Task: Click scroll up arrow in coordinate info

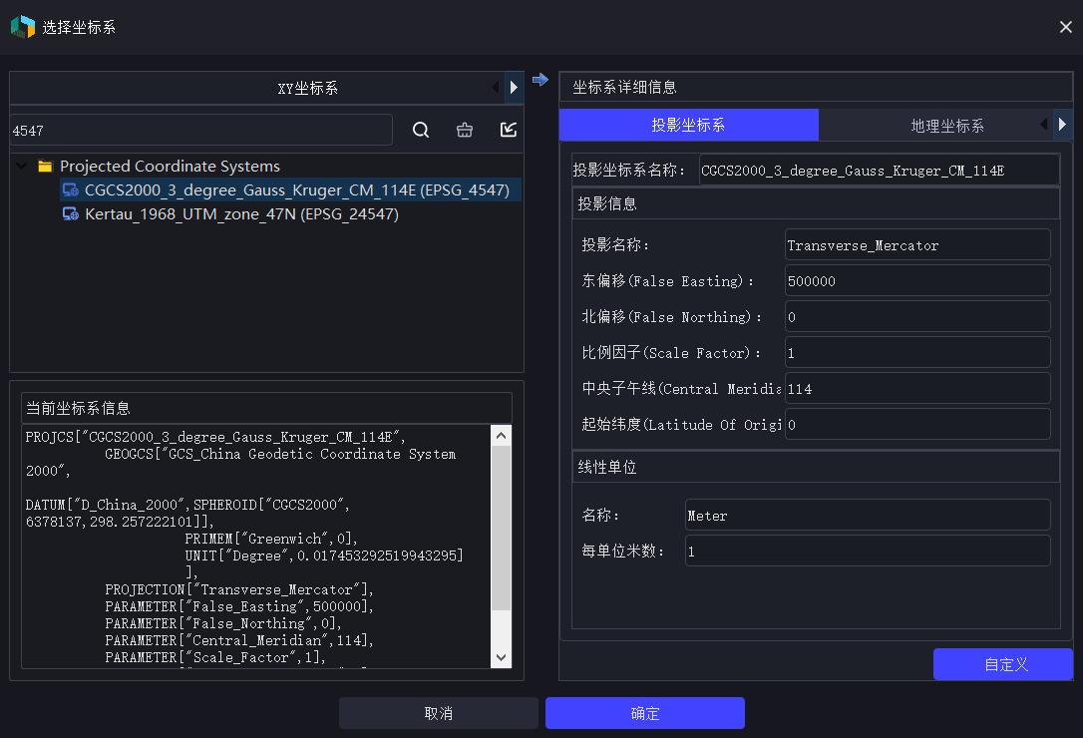Action: click(x=502, y=436)
